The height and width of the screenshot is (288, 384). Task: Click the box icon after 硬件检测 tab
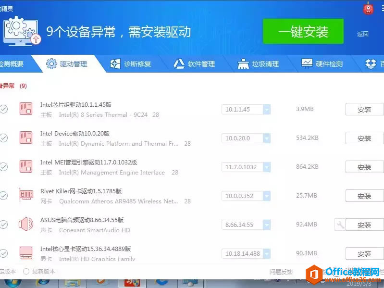point(371,64)
